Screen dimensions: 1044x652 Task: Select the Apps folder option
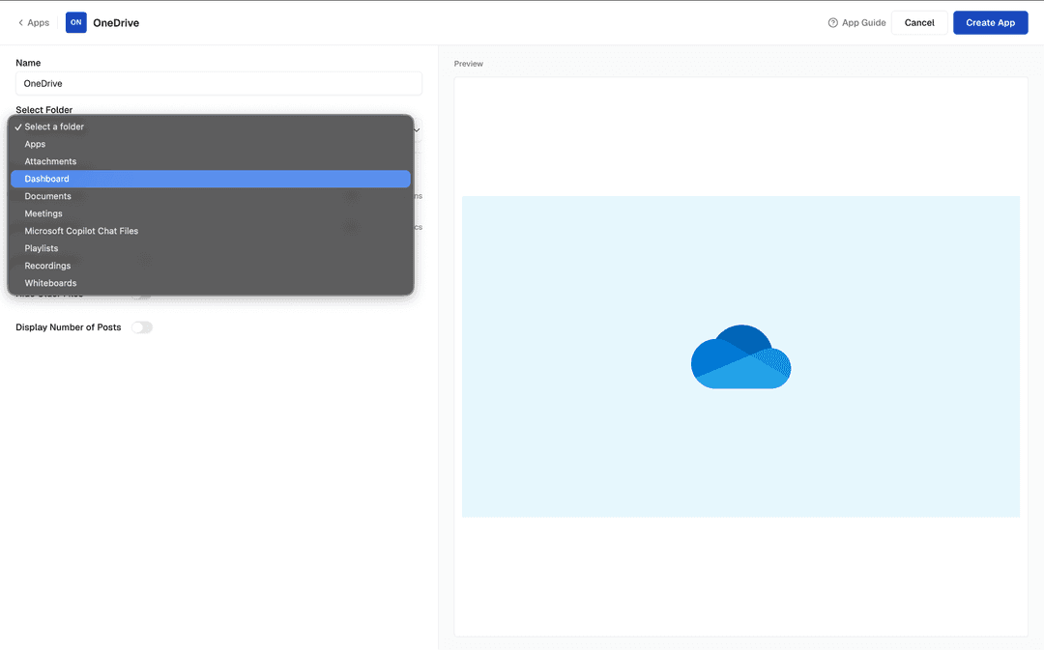click(x=211, y=144)
